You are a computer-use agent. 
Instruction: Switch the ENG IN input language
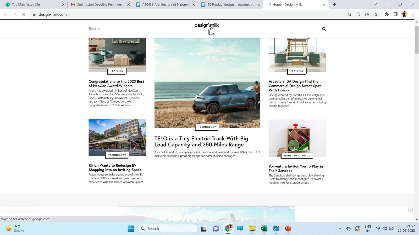(368, 228)
